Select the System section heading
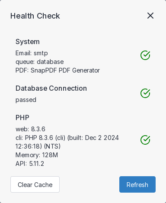The width and height of the screenshot is (166, 203). point(28,42)
